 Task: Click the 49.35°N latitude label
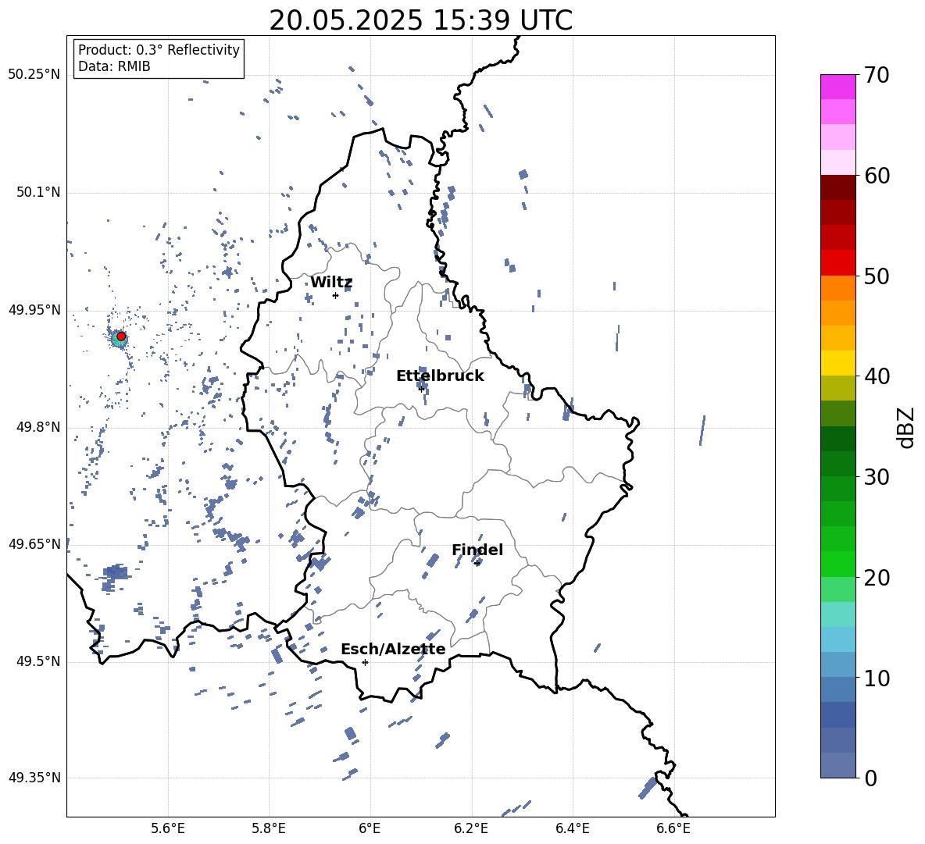point(34,778)
